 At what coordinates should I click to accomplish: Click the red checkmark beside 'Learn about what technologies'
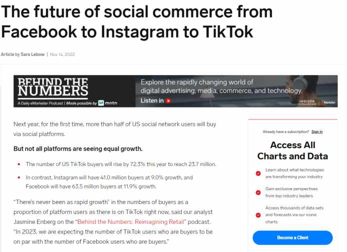pos(258,173)
